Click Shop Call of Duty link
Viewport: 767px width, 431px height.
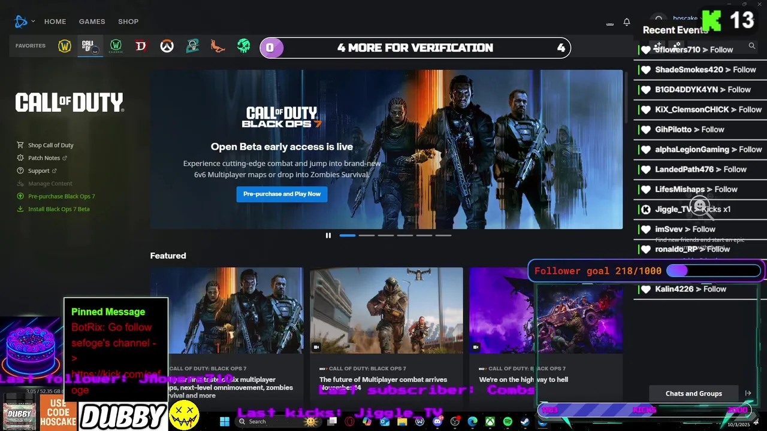46,145
